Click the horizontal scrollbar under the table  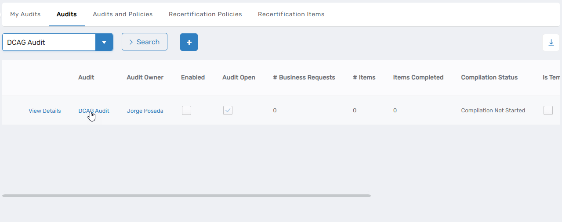(x=186, y=196)
